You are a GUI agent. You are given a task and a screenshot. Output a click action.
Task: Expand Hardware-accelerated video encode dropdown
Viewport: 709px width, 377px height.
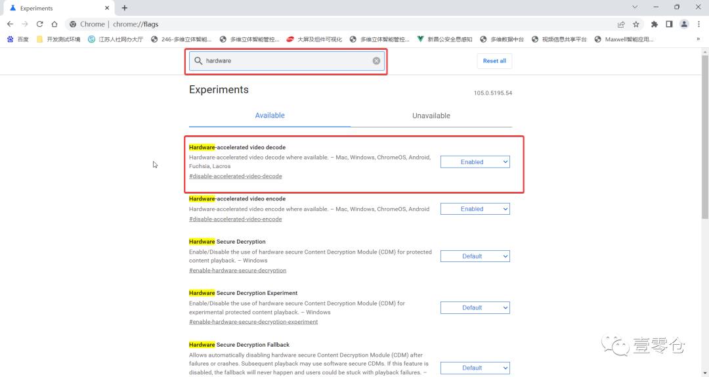click(x=475, y=209)
